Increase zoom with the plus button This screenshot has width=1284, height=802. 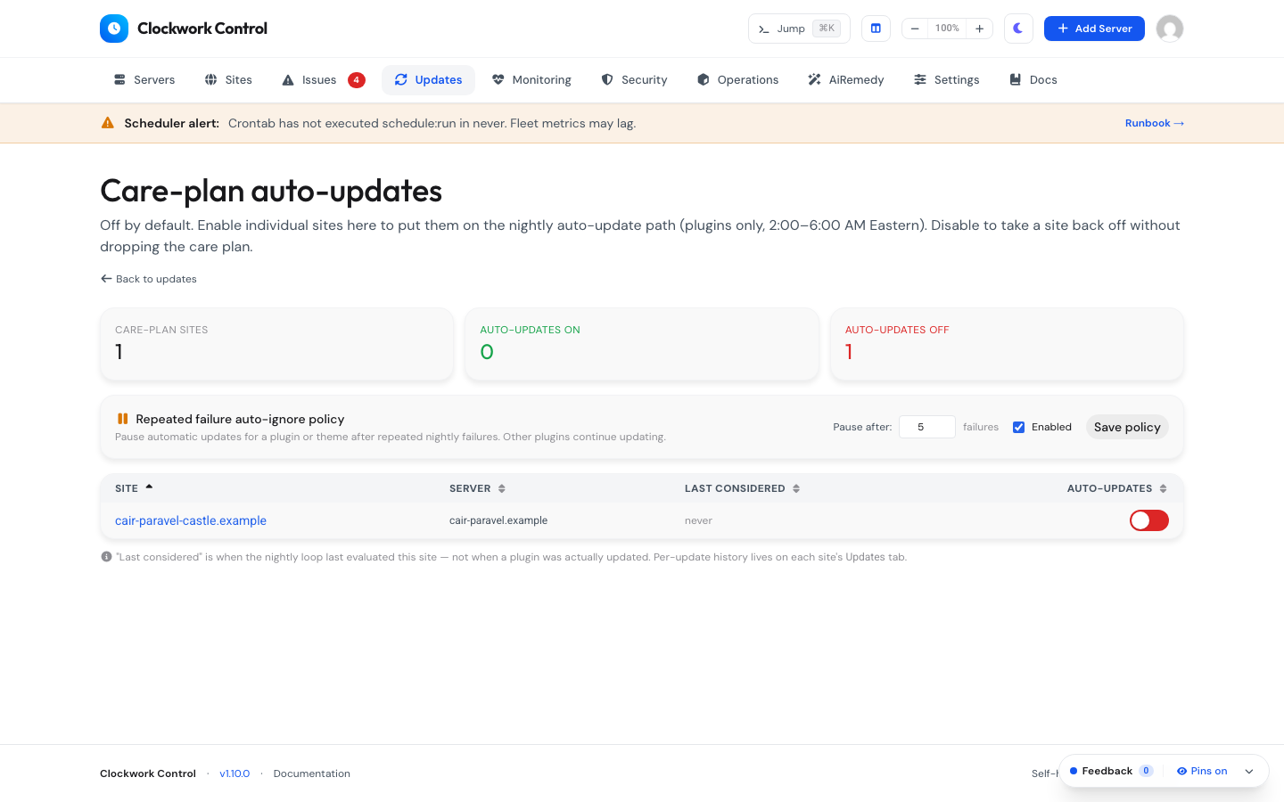(979, 29)
